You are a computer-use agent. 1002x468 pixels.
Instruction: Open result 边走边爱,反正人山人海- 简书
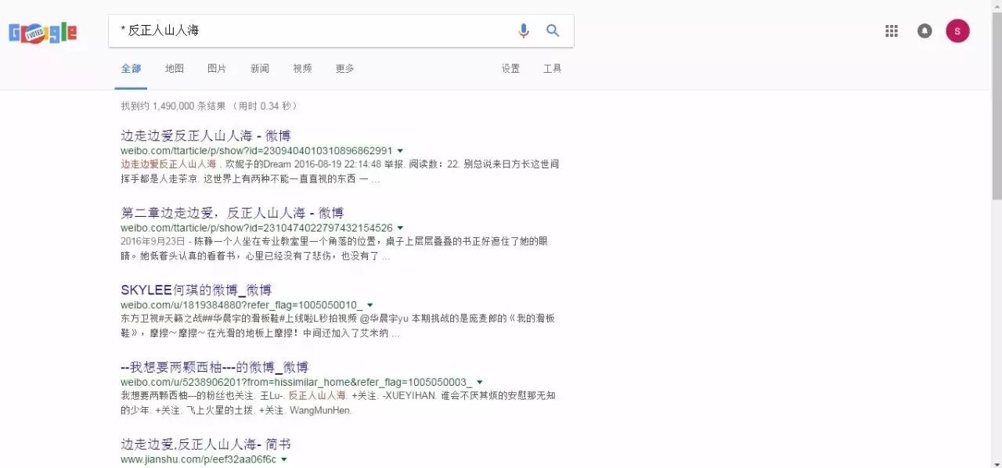(206, 444)
